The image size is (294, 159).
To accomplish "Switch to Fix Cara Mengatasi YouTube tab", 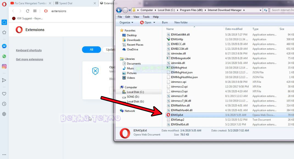I will [30, 3].
